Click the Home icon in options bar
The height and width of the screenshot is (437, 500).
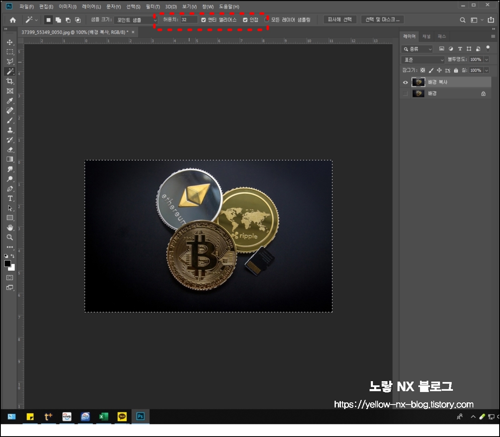(13, 20)
